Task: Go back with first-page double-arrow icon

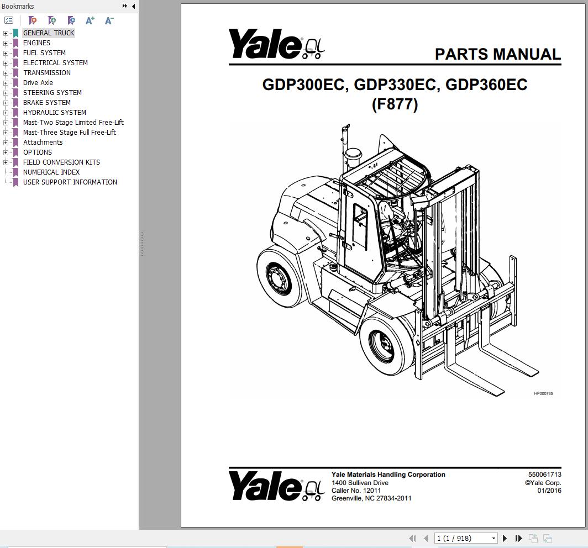Action: (x=412, y=538)
